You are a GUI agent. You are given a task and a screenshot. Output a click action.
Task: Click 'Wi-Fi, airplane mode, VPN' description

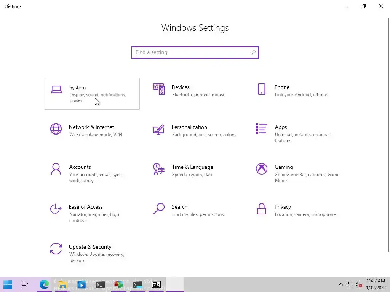96,135
